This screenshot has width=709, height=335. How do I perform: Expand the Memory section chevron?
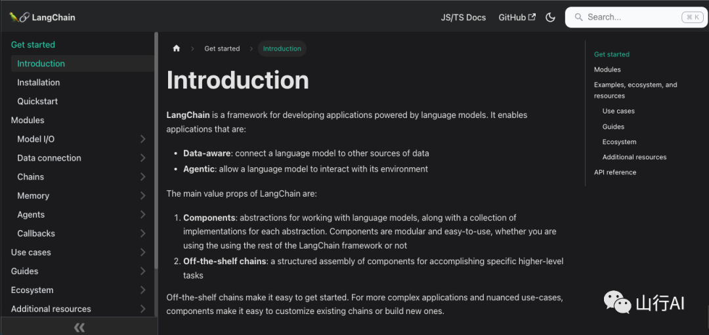(142, 196)
